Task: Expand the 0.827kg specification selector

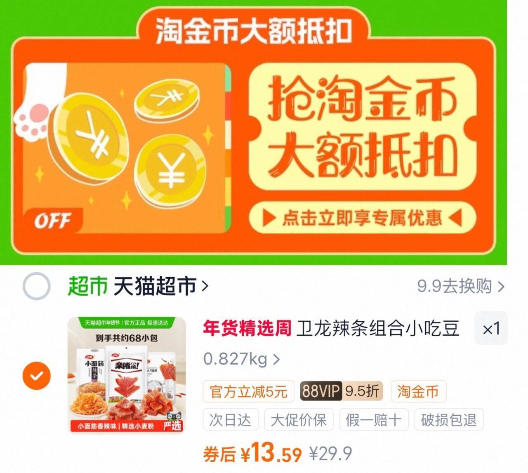Action: pos(242,359)
